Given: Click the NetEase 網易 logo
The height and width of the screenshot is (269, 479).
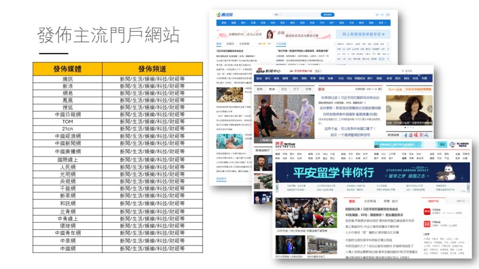Looking at the screenshot, I should 285,144.
